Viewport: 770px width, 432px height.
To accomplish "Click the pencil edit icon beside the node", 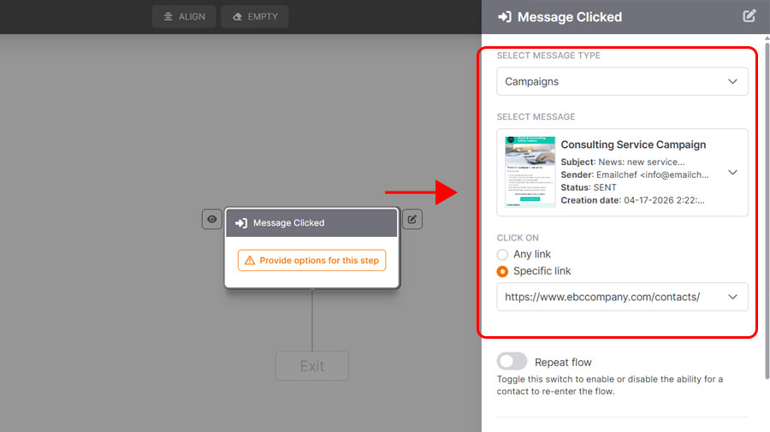I will [412, 220].
